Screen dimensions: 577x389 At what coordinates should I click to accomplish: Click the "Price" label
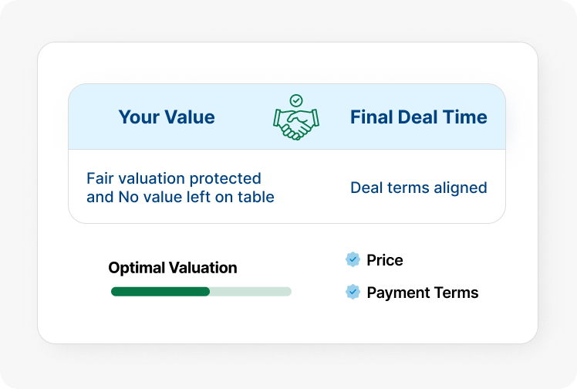[385, 260]
